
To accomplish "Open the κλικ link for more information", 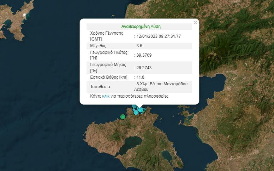I will [106, 96].
